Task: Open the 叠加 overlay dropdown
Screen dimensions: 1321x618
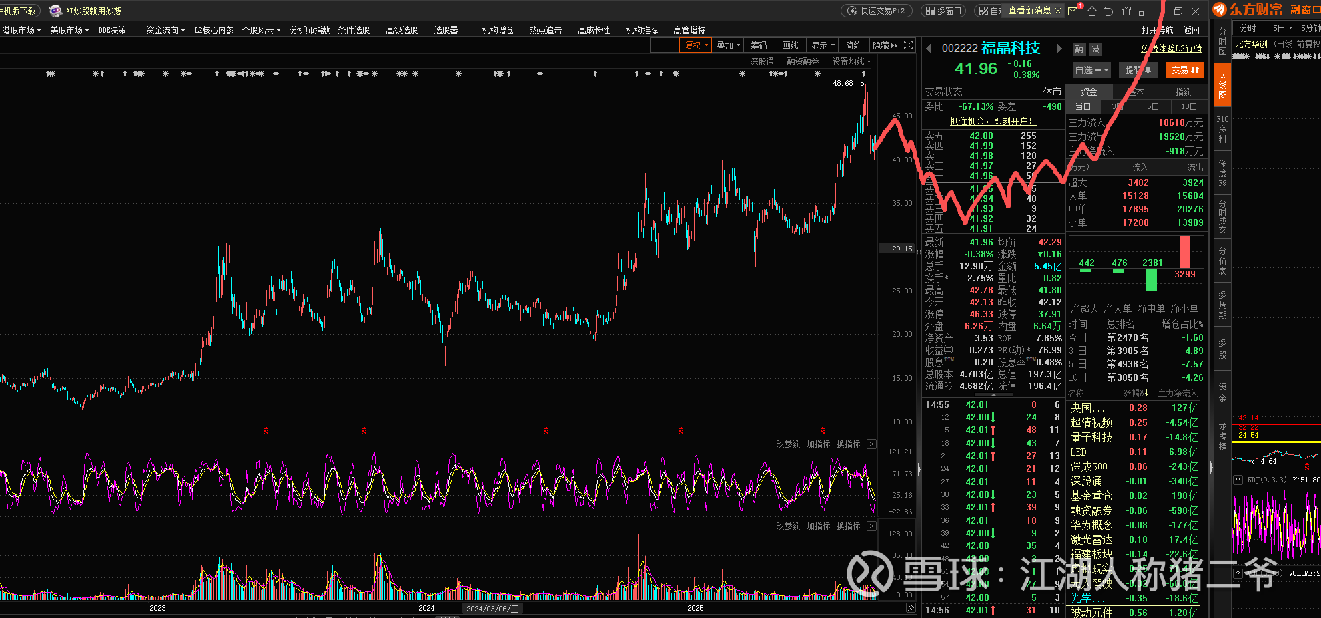Action: (x=729, y=45)
